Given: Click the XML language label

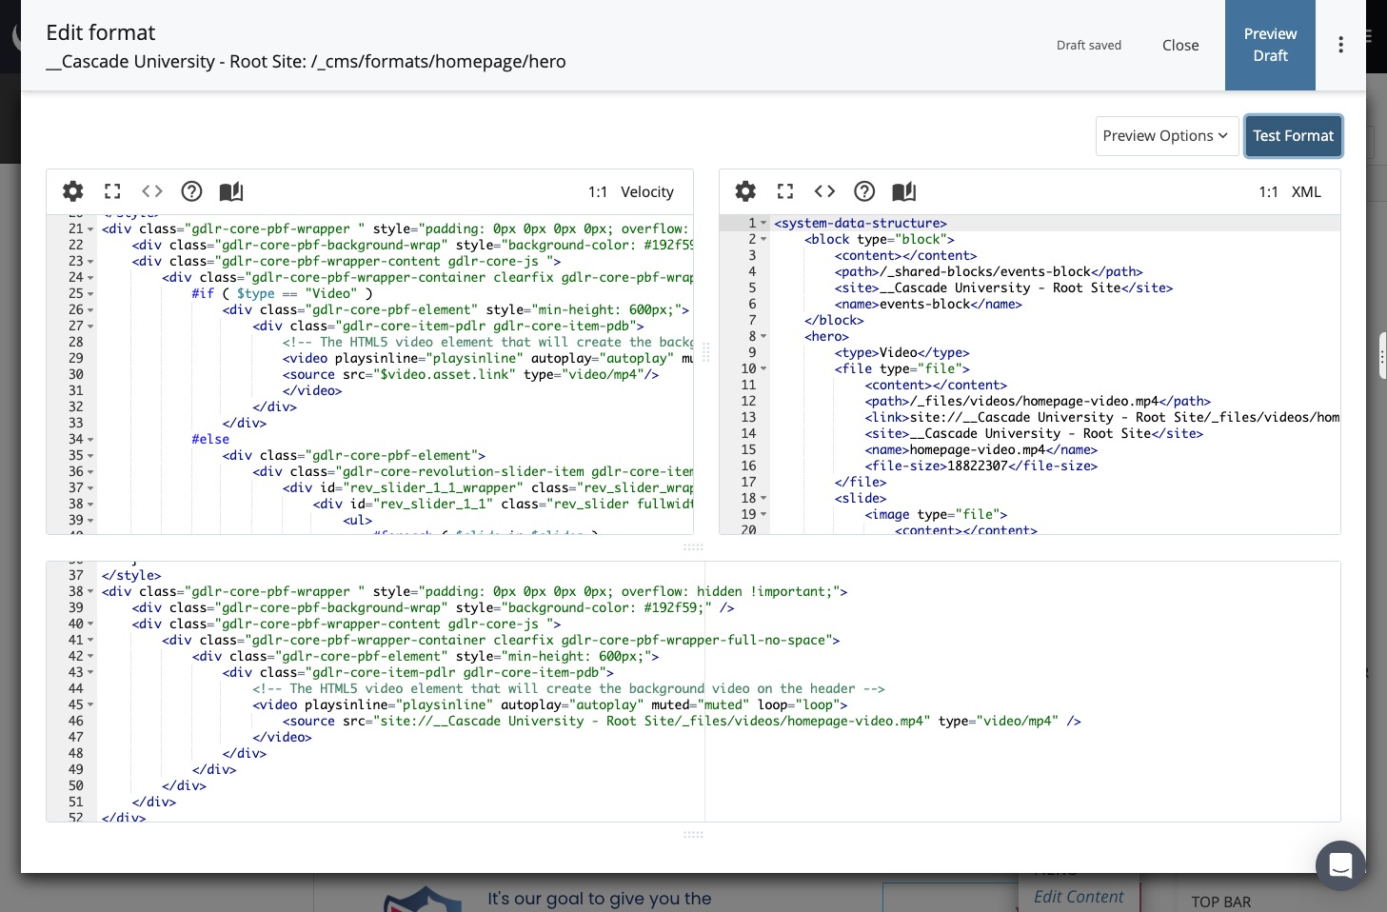Looking at the screenshot, I should click(1306, 191).
